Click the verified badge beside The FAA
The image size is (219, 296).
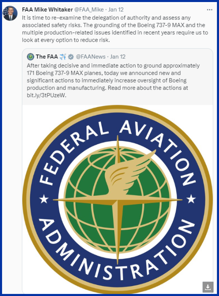tap(71, 56)
